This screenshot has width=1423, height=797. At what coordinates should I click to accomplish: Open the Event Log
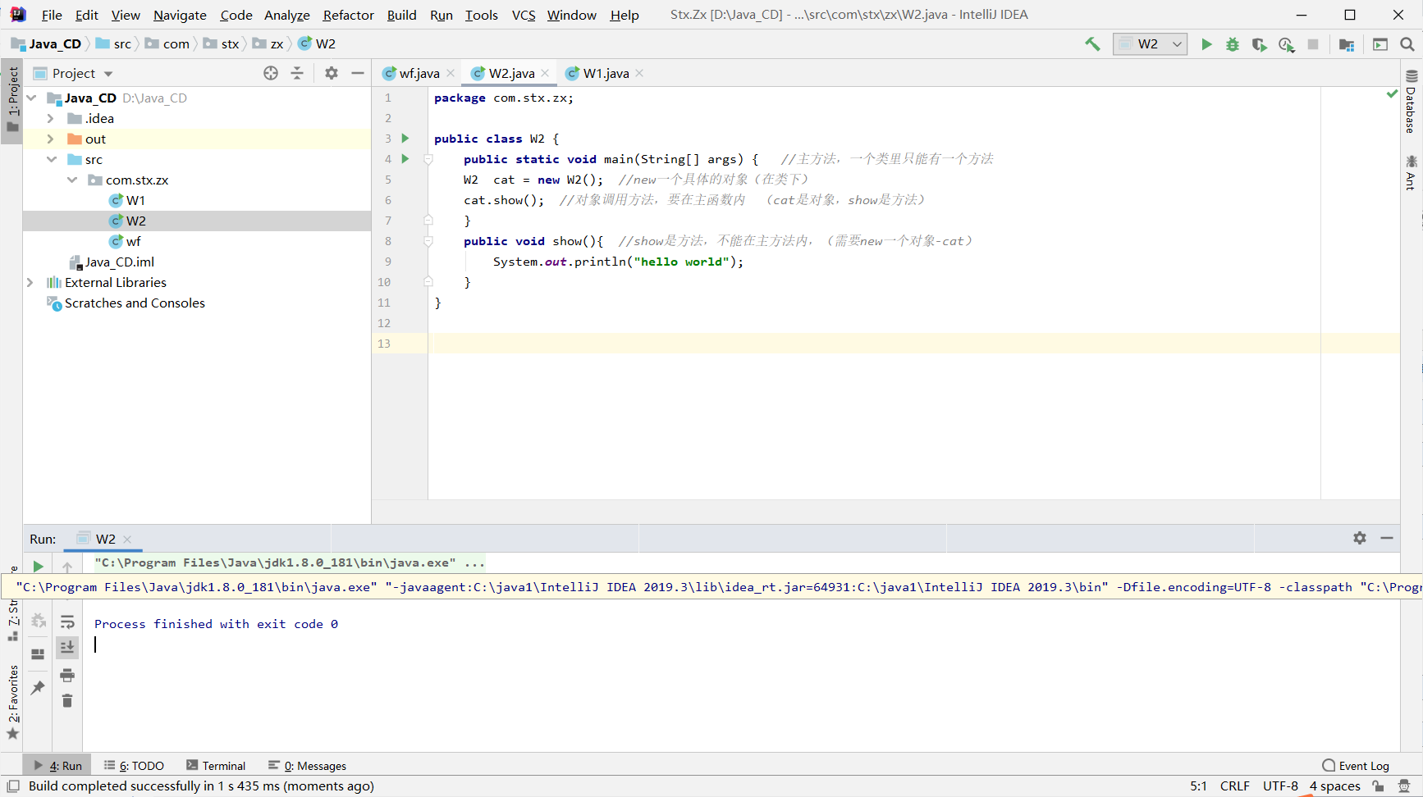click(x=1356, y=766)
